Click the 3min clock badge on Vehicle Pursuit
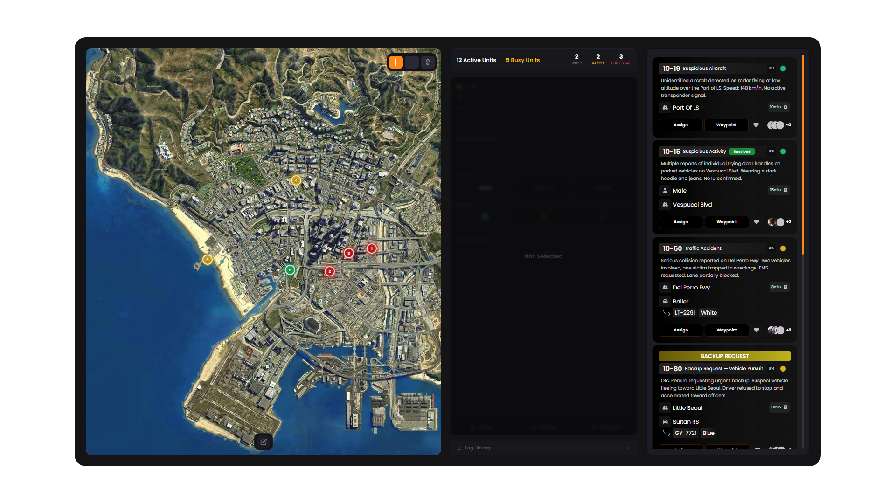This screenshot has height=503, width=895. click(x=779, y=407)
